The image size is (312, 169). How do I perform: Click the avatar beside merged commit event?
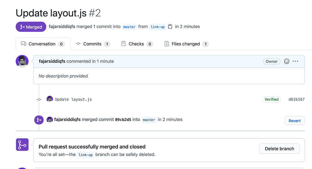(50, 120)
